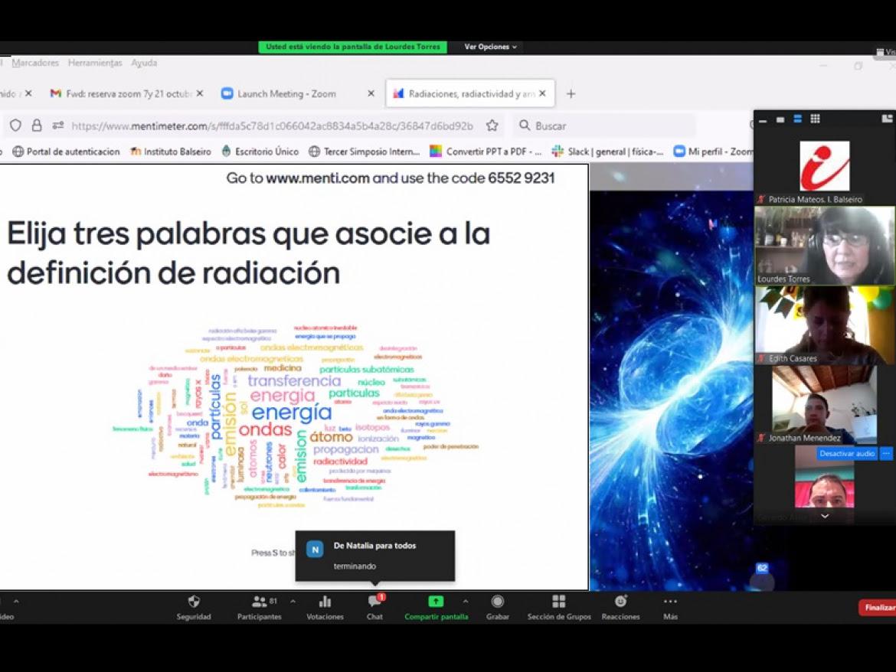The image size is (896, 672).
Task: Switch to gallery view grid icon
Action: click(816, 119)
